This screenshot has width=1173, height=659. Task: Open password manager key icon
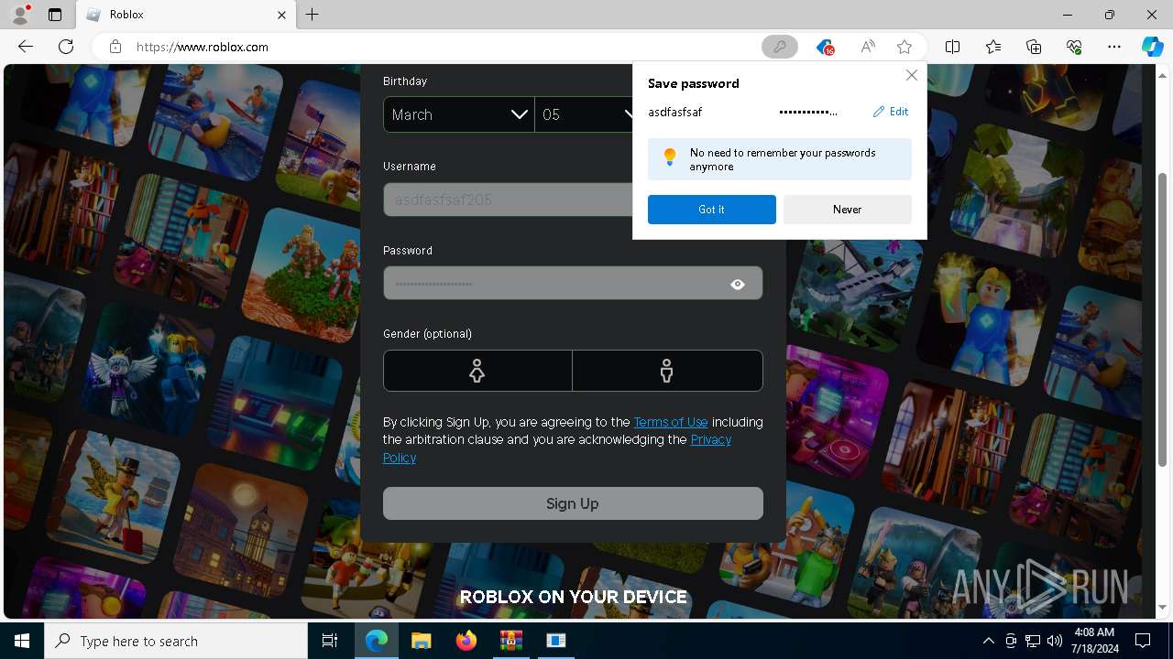(780, 47)
